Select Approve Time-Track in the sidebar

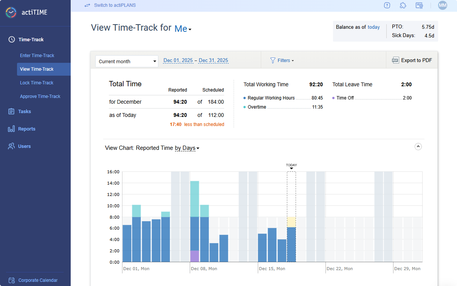click(40, 96)
